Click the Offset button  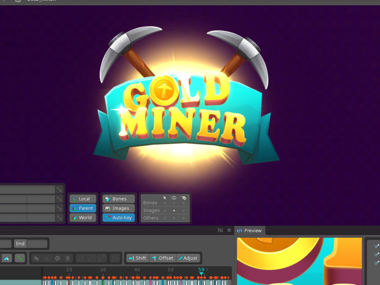click(x=163, y=258)
